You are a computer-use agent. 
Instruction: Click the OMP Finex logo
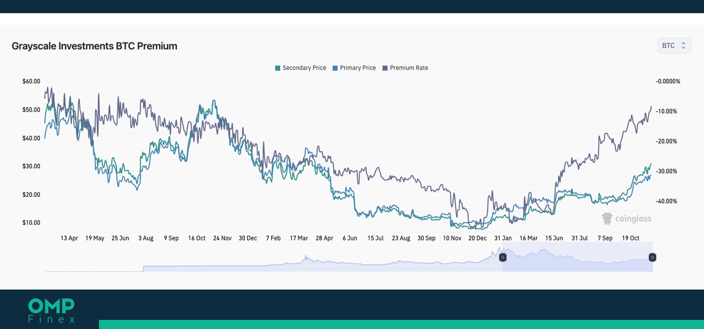click(51, 311)
